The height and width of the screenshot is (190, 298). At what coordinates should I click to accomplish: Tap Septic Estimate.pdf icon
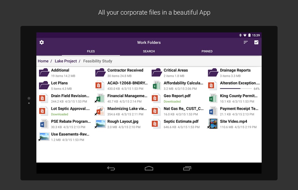tap(156, 124)
